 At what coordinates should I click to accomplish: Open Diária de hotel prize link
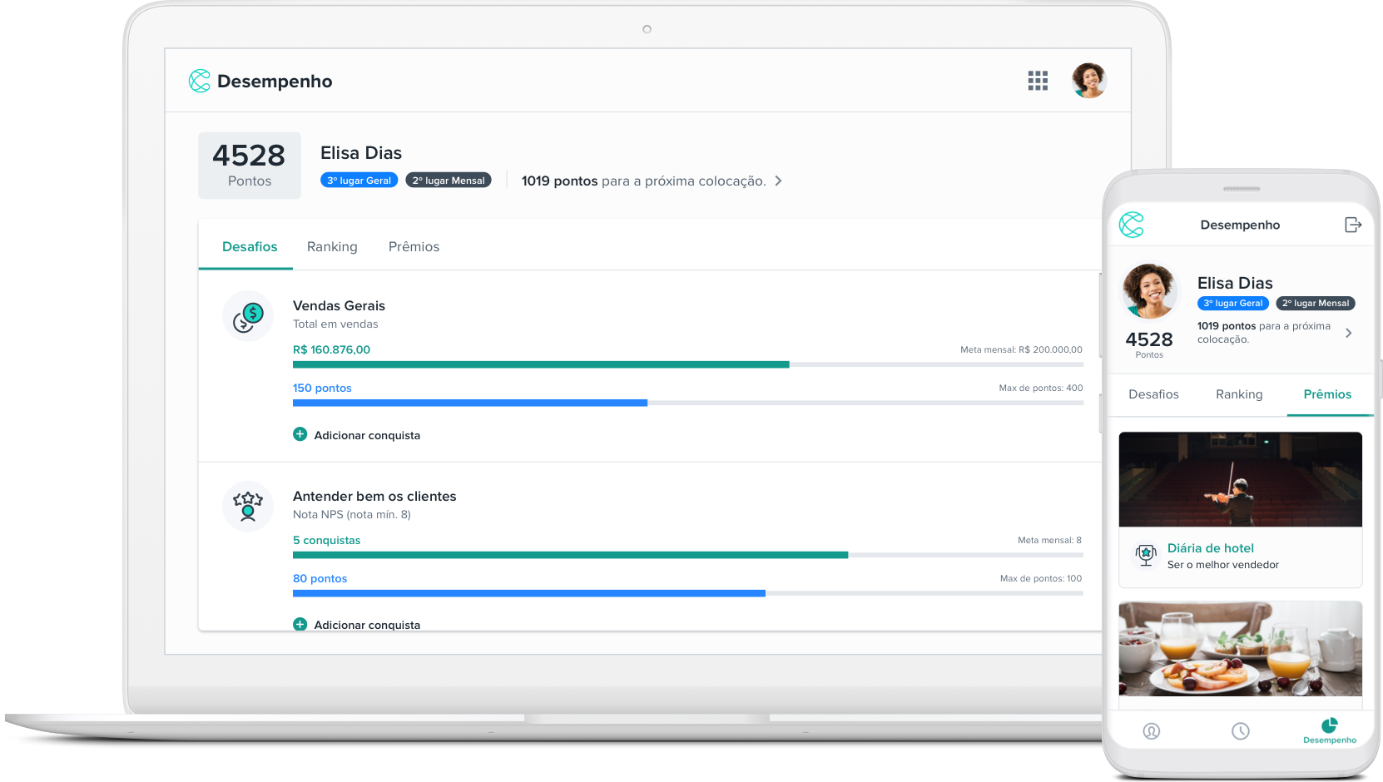1210,548
